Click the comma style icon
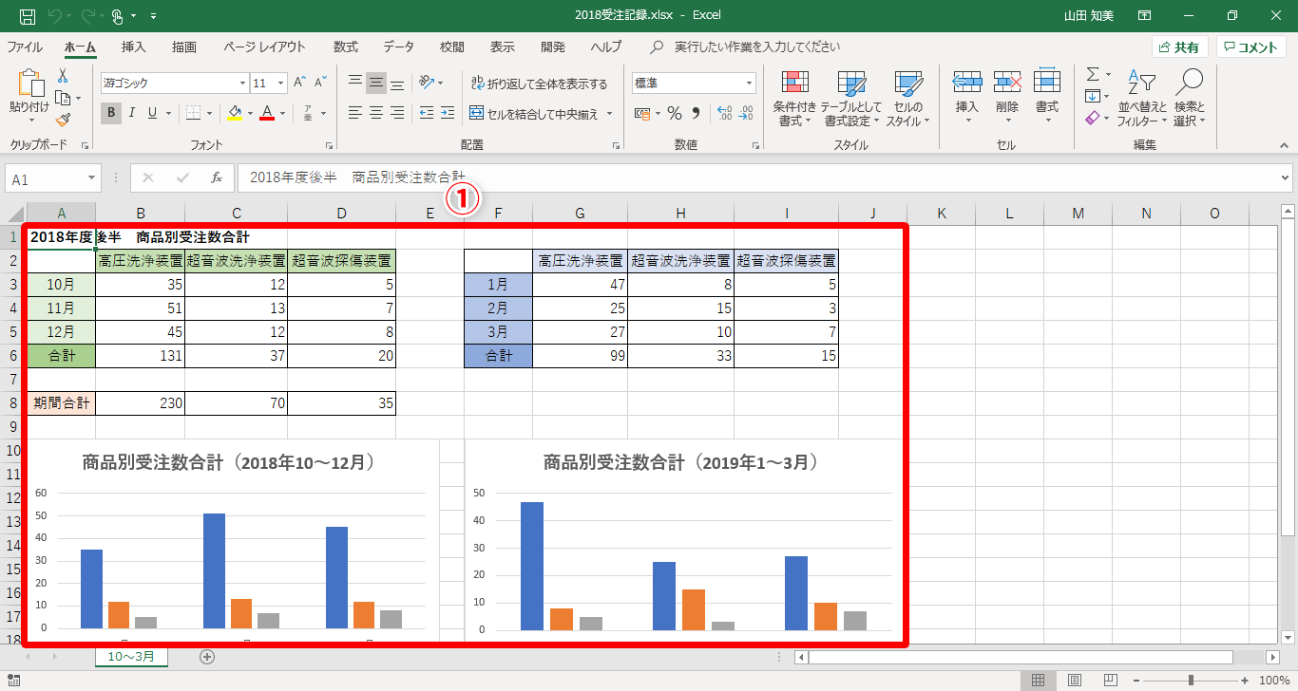This screenshot has width=1298, height=691. pos(696,114)
